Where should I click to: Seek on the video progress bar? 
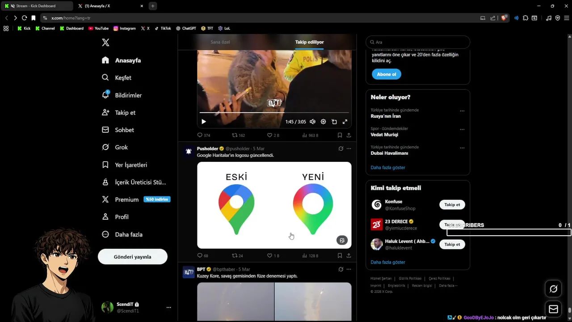(x=274, y=113)
